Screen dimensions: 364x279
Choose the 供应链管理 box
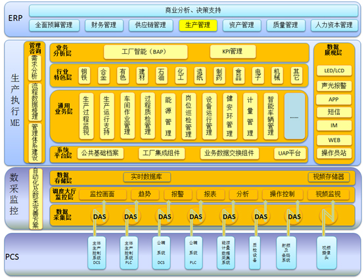coord(150,25)
